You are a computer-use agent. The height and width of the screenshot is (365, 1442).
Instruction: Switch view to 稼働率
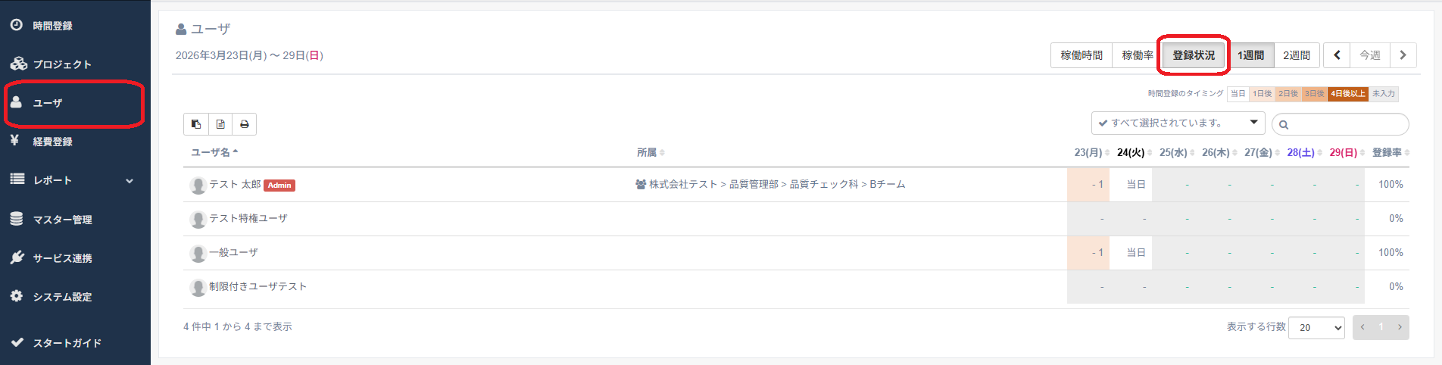(1137, 55)
